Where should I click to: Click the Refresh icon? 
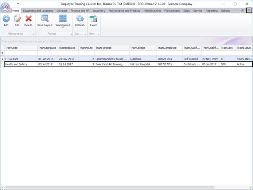click(x=80, y=19)
